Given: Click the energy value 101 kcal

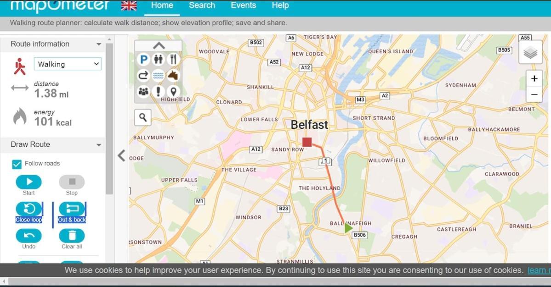Looking at the screenshot, I should pyautogui.click(x=53, y=122).
